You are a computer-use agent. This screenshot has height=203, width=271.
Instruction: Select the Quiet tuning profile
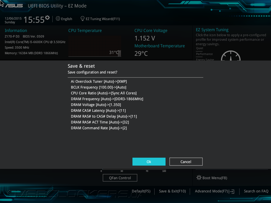click(200, 48)
